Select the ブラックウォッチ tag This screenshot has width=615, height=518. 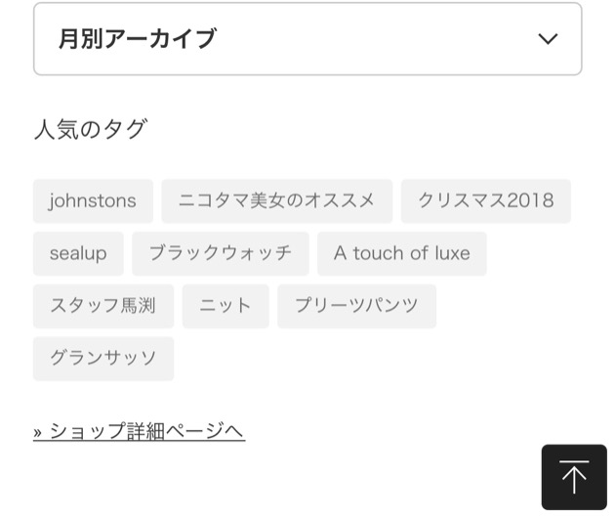(221, 254)
